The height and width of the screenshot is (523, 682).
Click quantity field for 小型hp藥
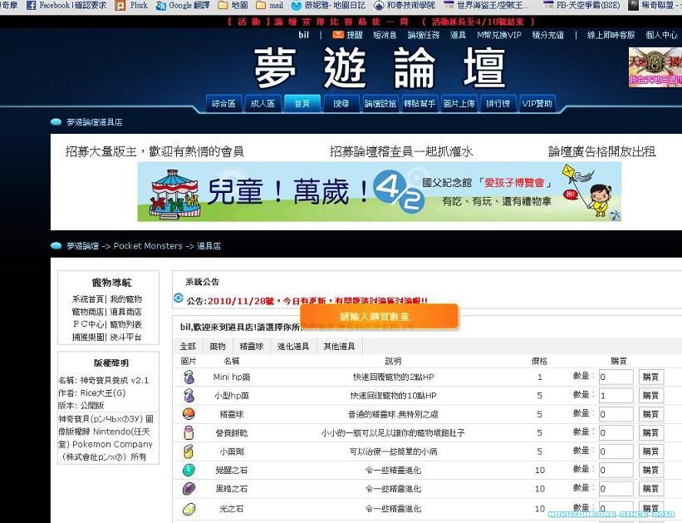click(x=616, y=396)
